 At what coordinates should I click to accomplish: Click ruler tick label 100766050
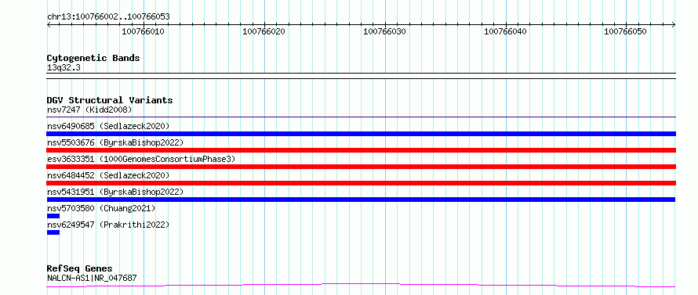(x=625, y=31)
